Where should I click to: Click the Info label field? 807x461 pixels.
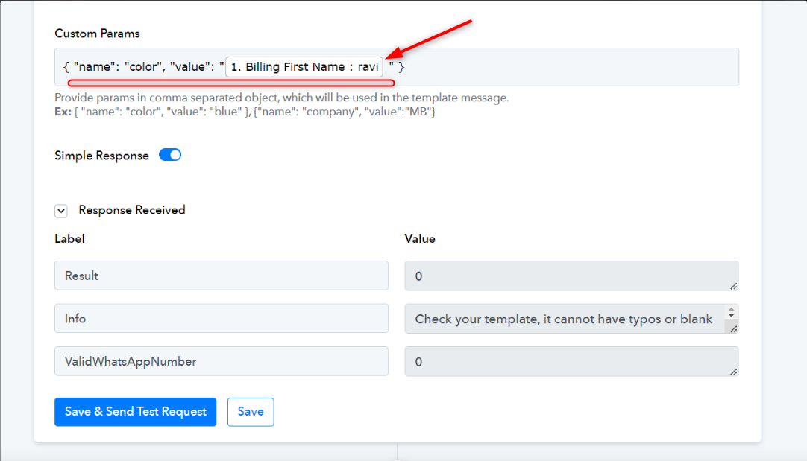(222, 318)
